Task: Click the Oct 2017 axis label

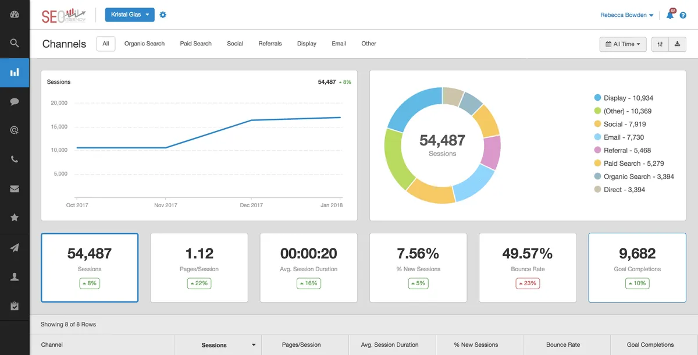Action: (77, 205)
